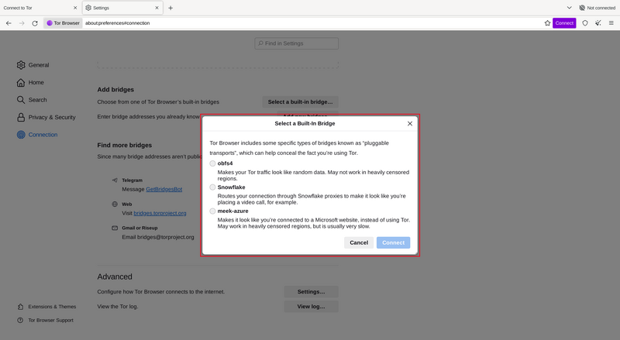Click the bookmark star icon
Viewport: 620px width, 340px height.
547,23
